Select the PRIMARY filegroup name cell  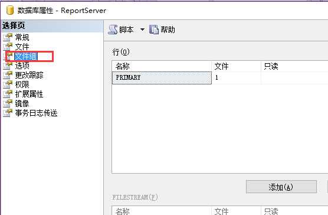162,77
